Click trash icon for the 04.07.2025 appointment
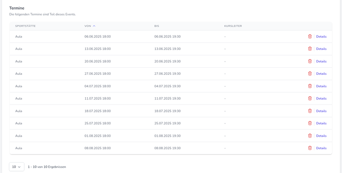Screen dimensions: 342x173 (x=310, y=86)
